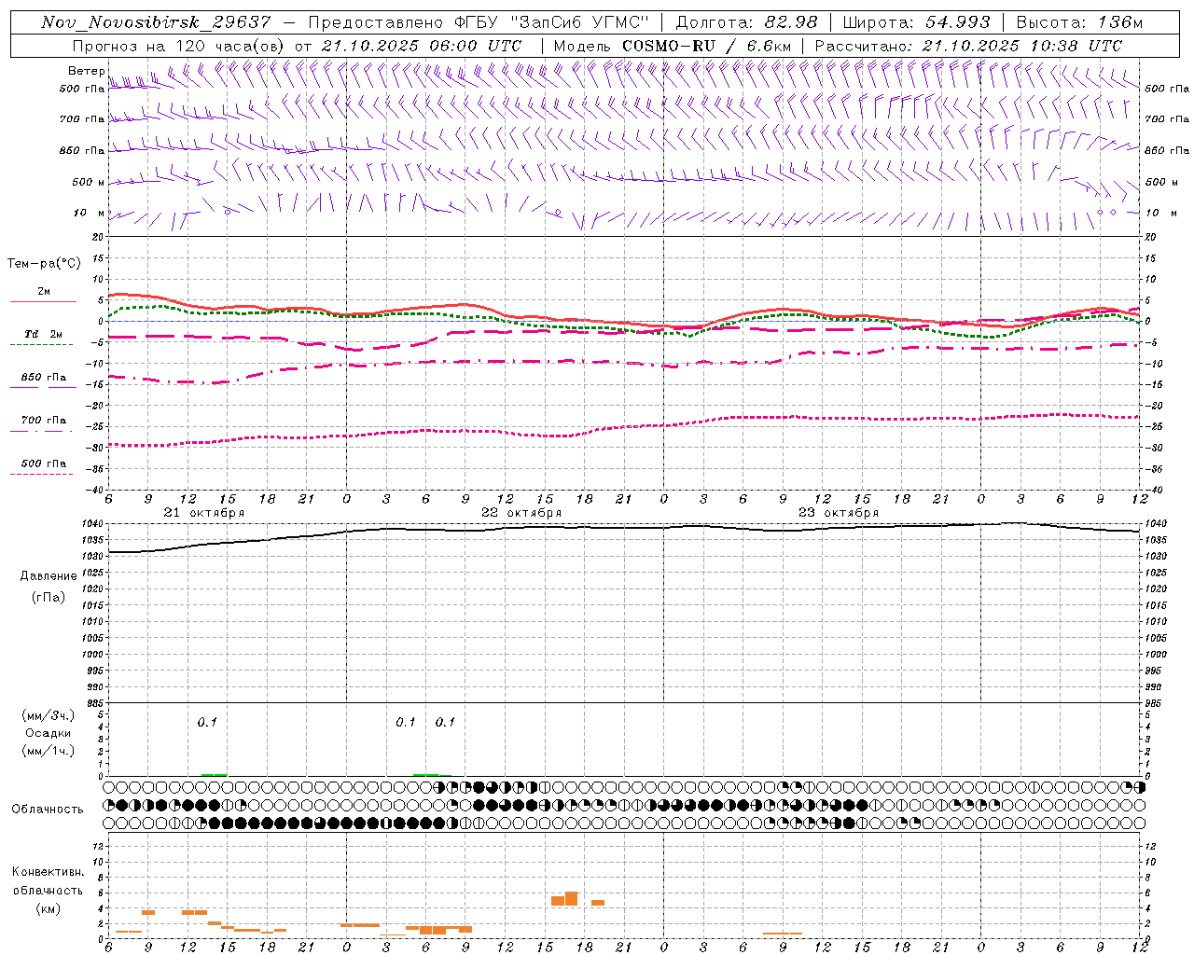This screenshot has height=955, width=1194.
Task: Click the 'Конвективн.' convective cloud label
Action: 48,872
